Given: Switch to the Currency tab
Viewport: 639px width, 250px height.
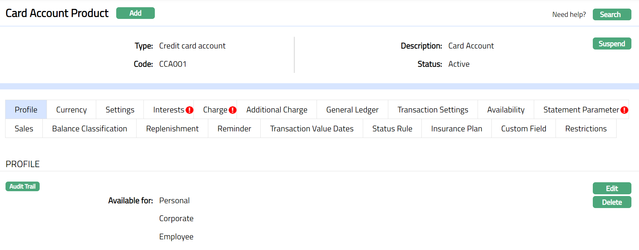Looking at the screenshot, I should click(71, 110).
